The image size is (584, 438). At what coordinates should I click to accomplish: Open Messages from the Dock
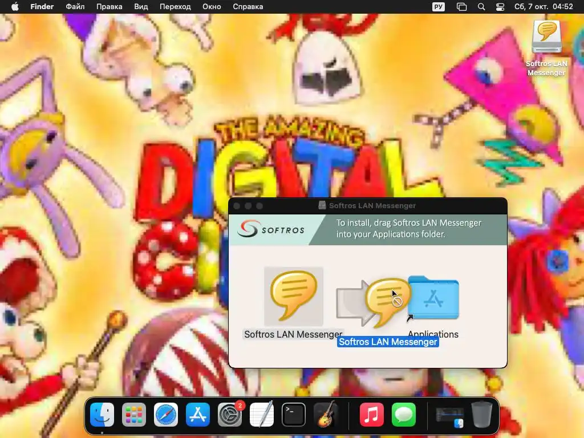(x=403, y=415)
